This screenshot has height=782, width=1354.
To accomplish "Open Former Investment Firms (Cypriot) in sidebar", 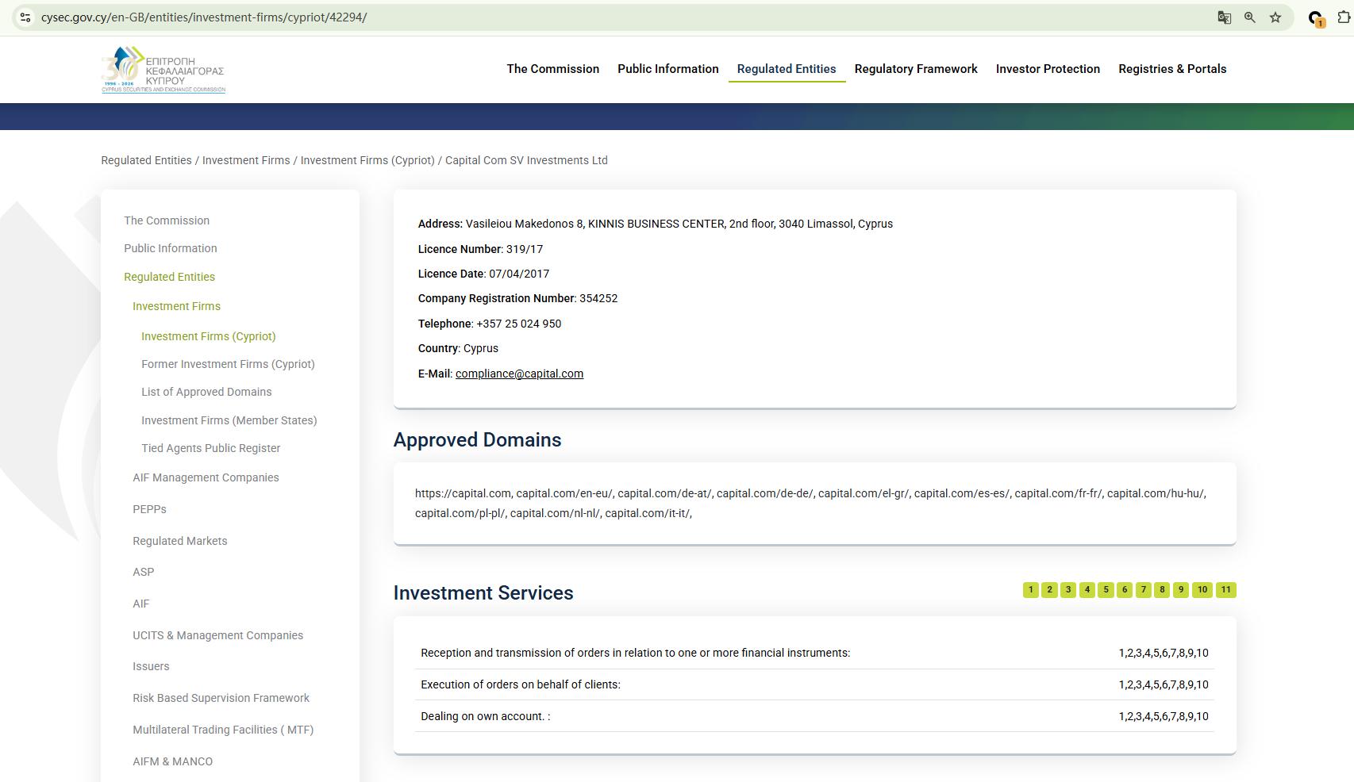I will pyautogui.click(x=228, y=364).
